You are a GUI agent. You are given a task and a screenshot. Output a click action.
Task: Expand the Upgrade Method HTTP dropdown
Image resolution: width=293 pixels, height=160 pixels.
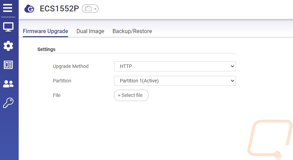[175, 66]
